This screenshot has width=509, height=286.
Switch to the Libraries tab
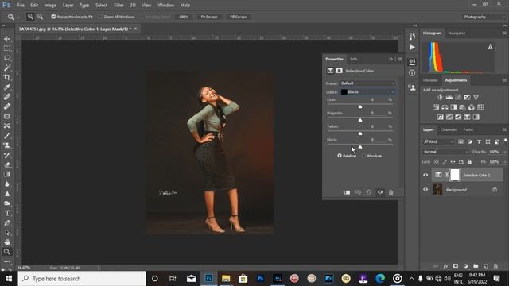(430, 80)
